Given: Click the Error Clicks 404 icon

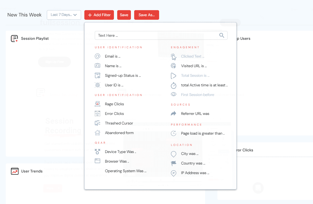Looking at the screenshot, I should [97, 114].
